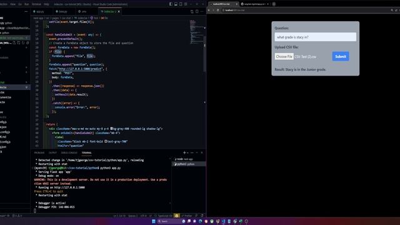Toggle panel layout icon in title bar
This screenshot has height=225, width=400.
[x=176, y=4]
